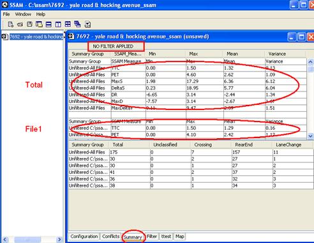Select the MaxS measure cell
Screen dimensions: 314x243
[x=128, y=81]
